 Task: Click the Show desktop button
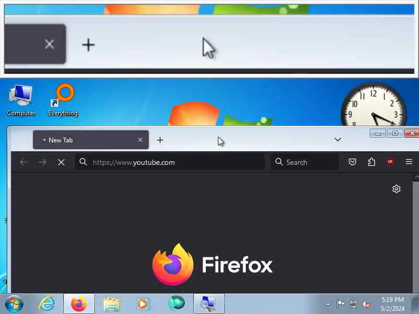[416, 304]
